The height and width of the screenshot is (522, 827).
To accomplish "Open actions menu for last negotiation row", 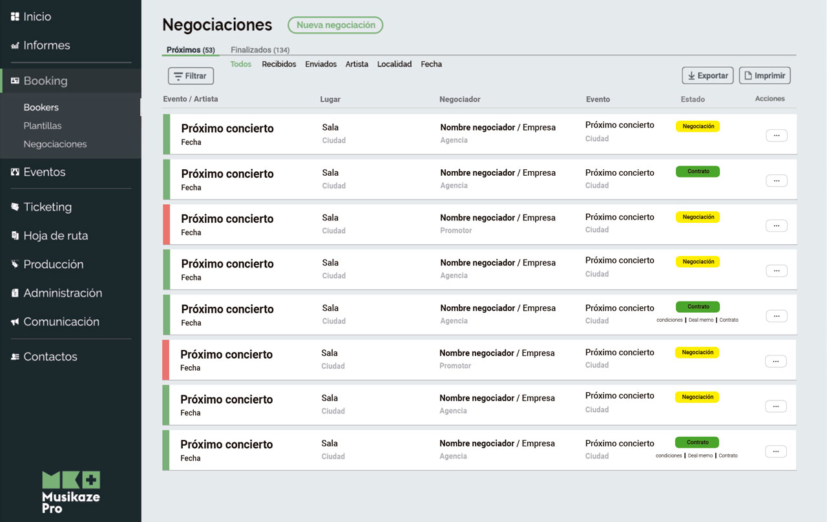I will click(x=775, y=452).
